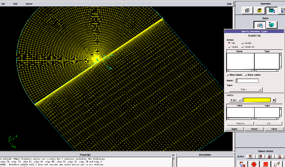Click the Name column horizontal scrollbar
The image size is (285, 167).
[x=240, y=71]
